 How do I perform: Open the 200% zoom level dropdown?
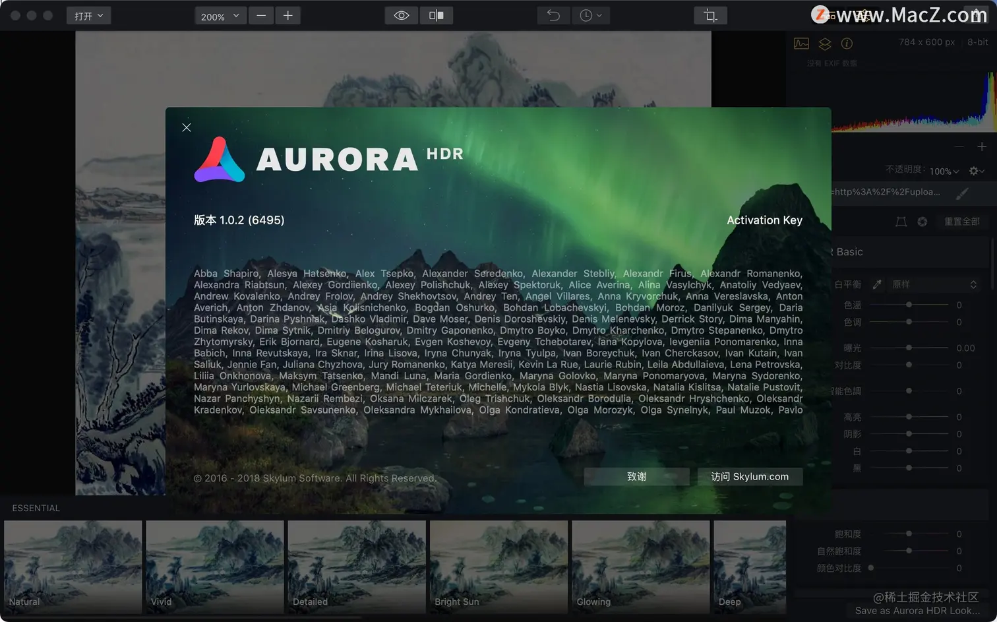220,16
